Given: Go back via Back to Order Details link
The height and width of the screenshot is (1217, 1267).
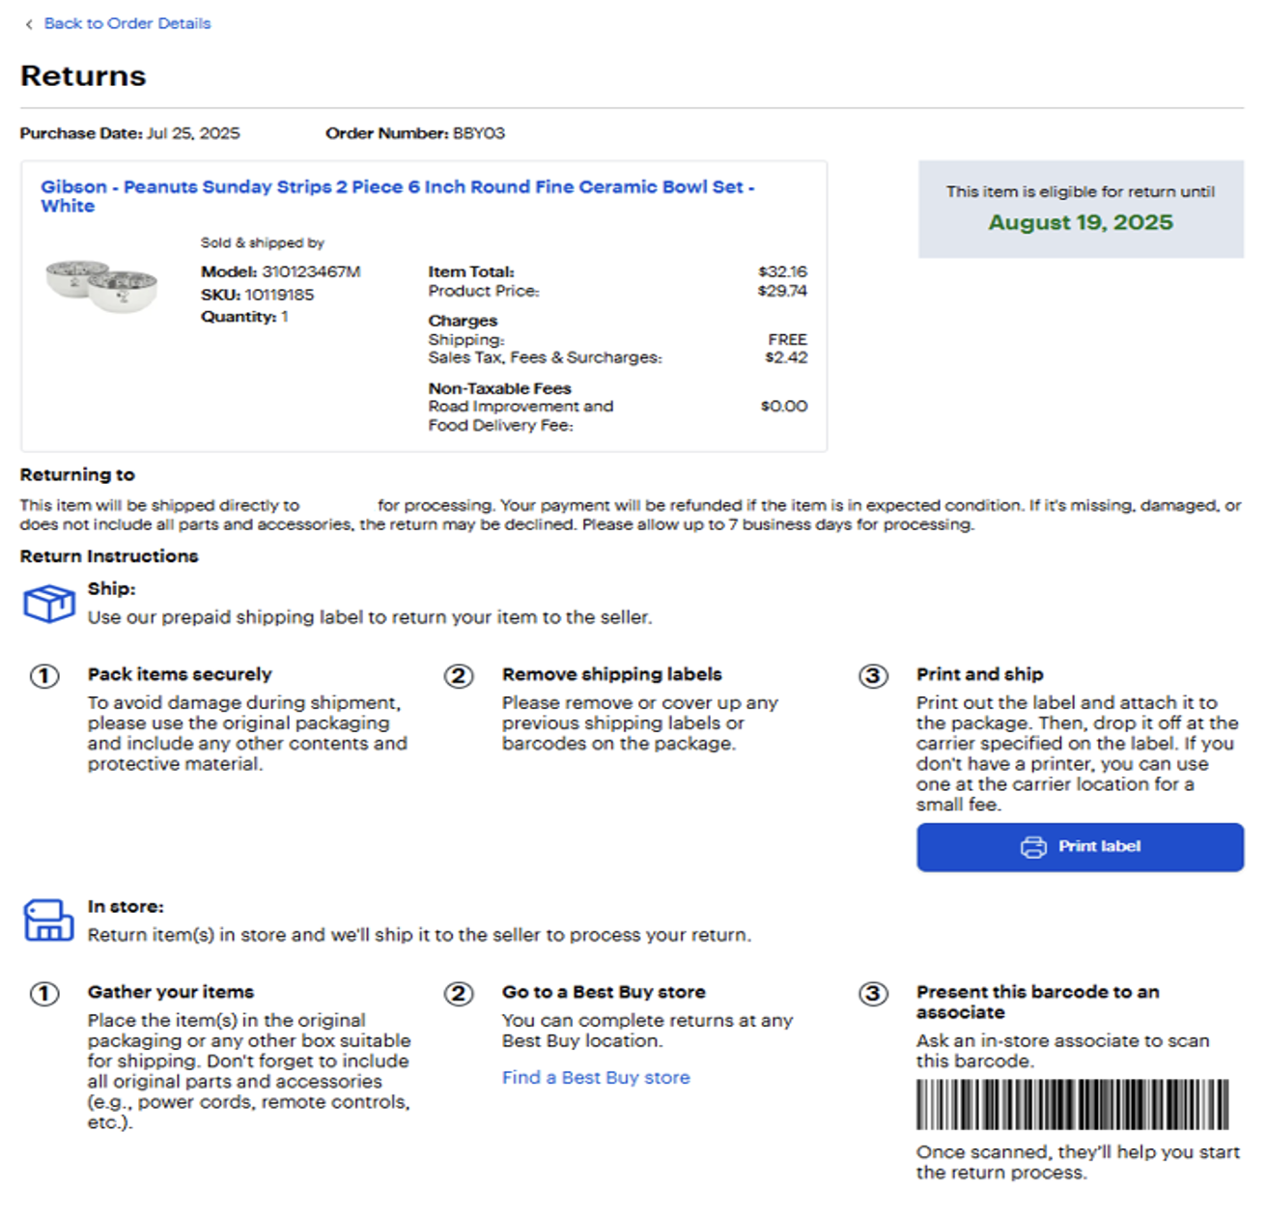Looking at the screenshot, I should 127,23.
